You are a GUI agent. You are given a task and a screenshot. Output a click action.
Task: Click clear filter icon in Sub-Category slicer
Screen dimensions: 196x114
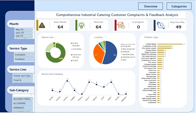pos(33,95)
